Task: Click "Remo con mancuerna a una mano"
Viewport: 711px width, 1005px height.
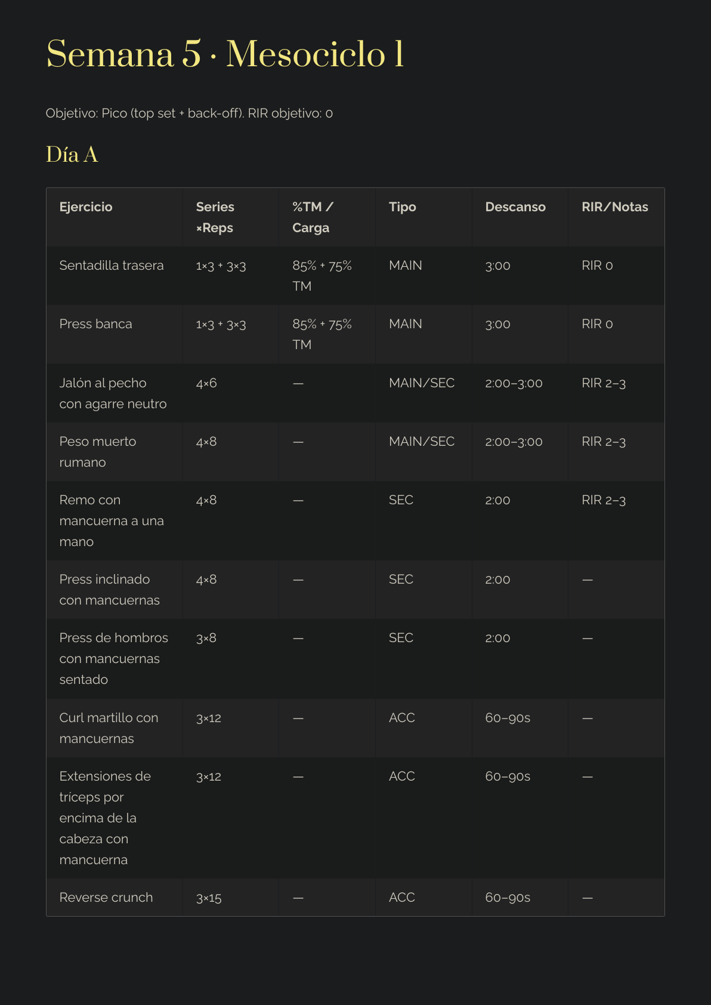Action: tap(112, 520)
